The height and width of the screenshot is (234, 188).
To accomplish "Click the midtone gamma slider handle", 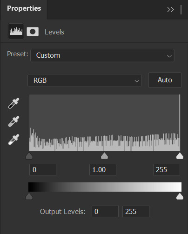I will coord(104,156).
